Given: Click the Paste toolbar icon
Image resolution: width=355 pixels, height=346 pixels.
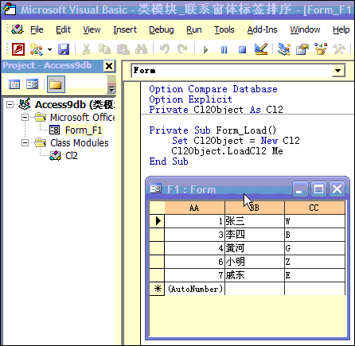Looking at the screenshot, I should [x=123, y=49].
